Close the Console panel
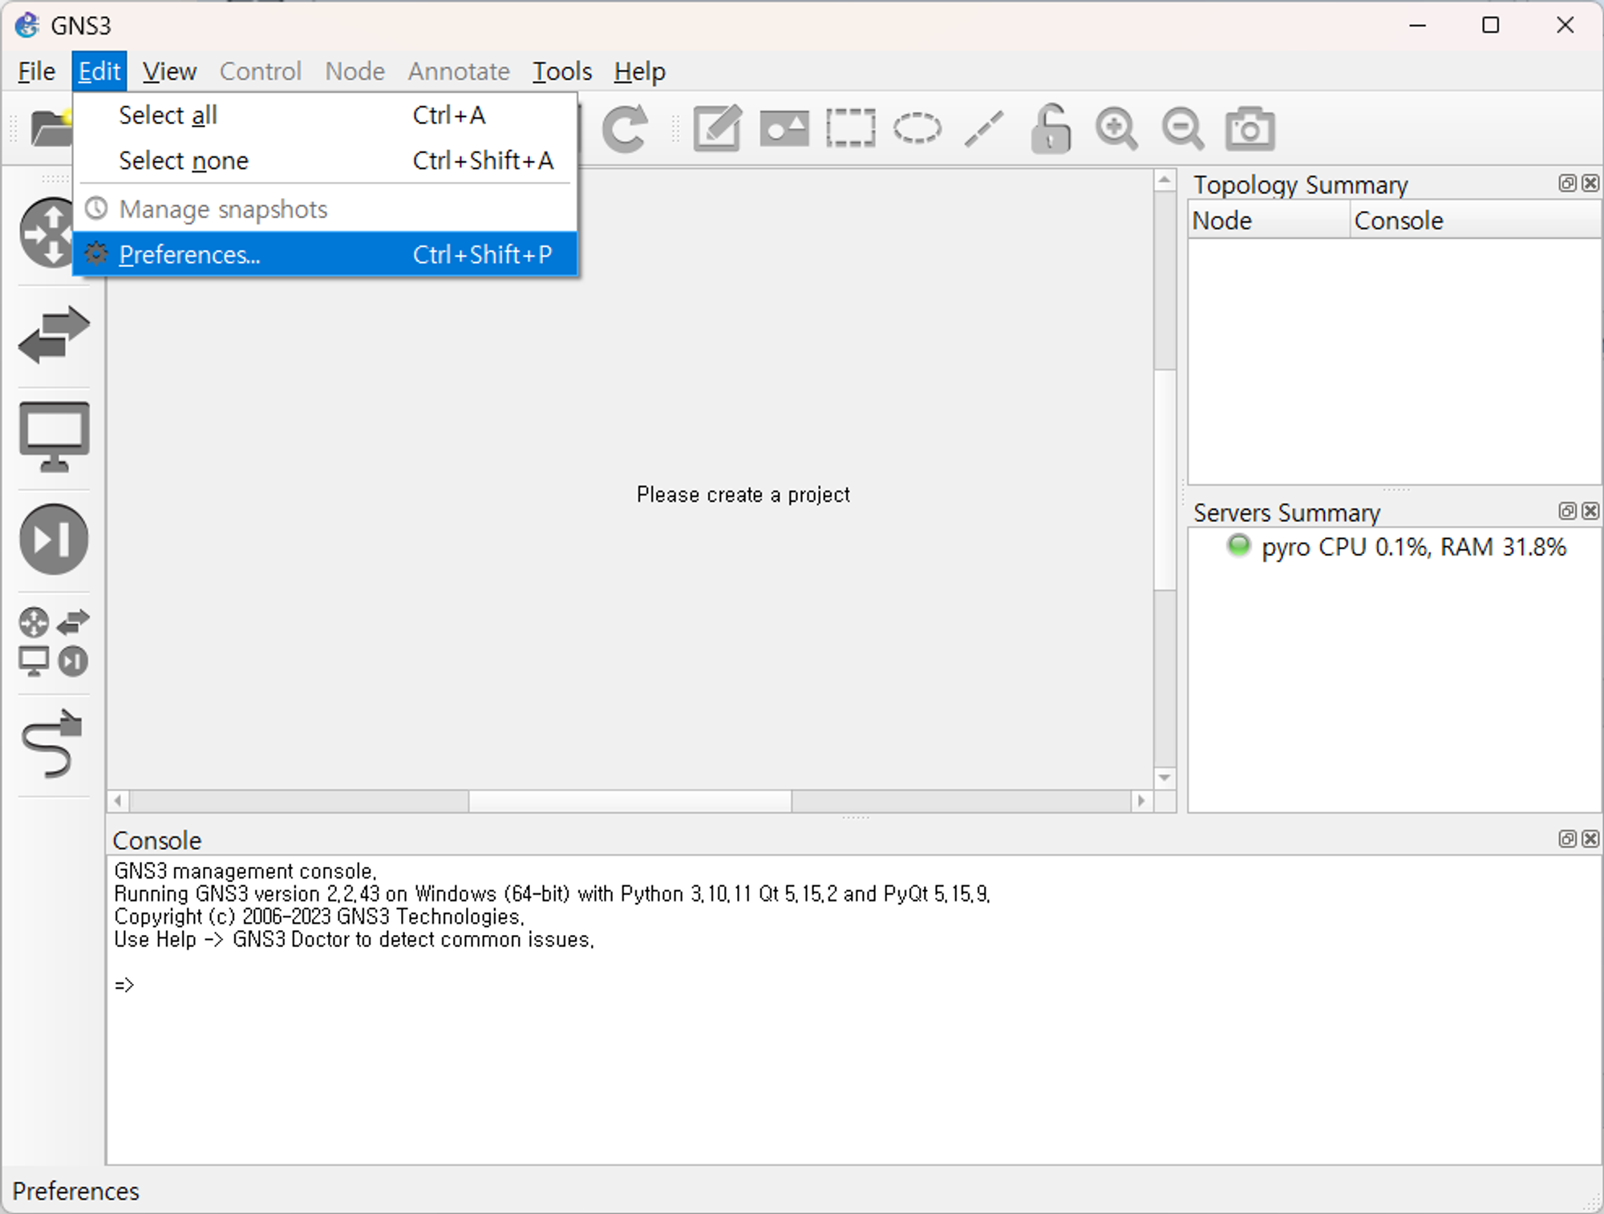The width and height of the screenshot is (1604, 1214). click(1590, 840)
